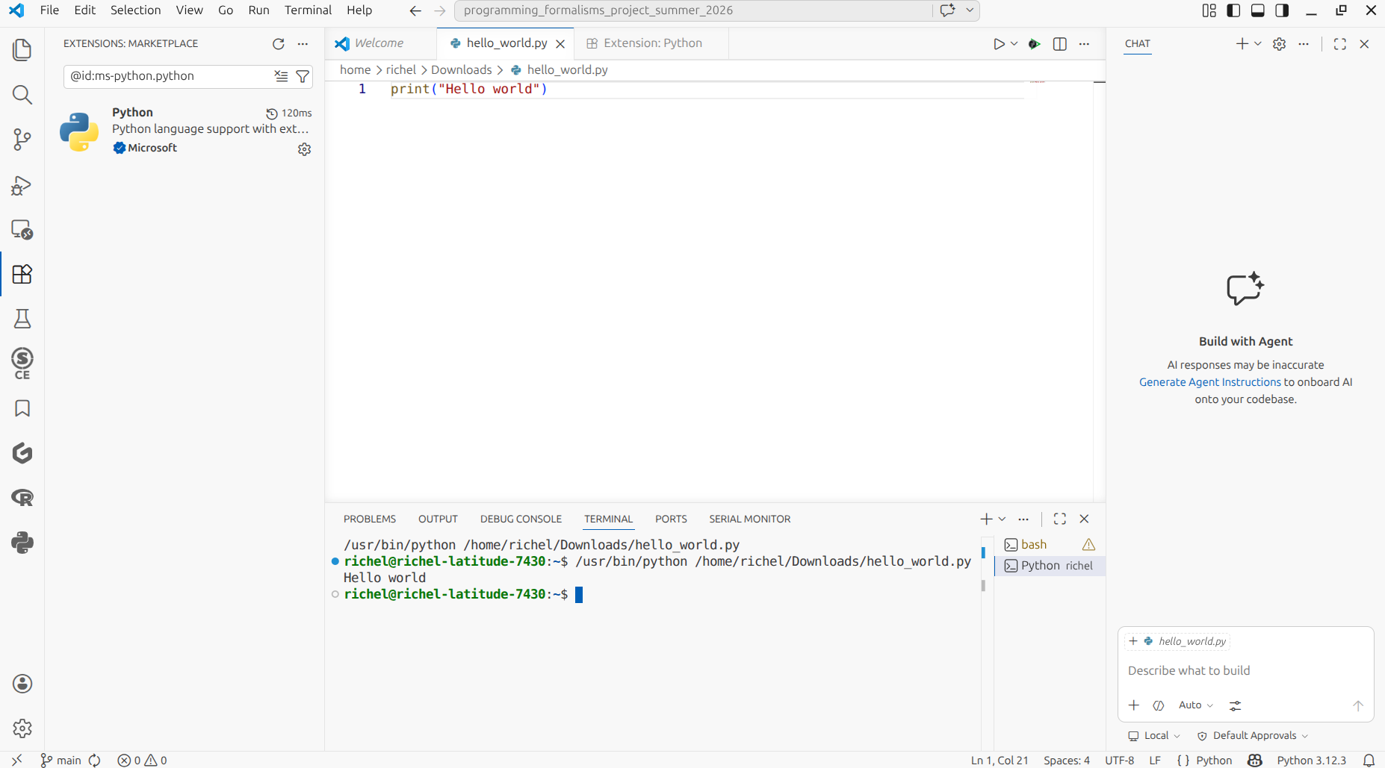The image size is (1385, 768).
Task: Open the Search view in activity bar
Action: 22,95
